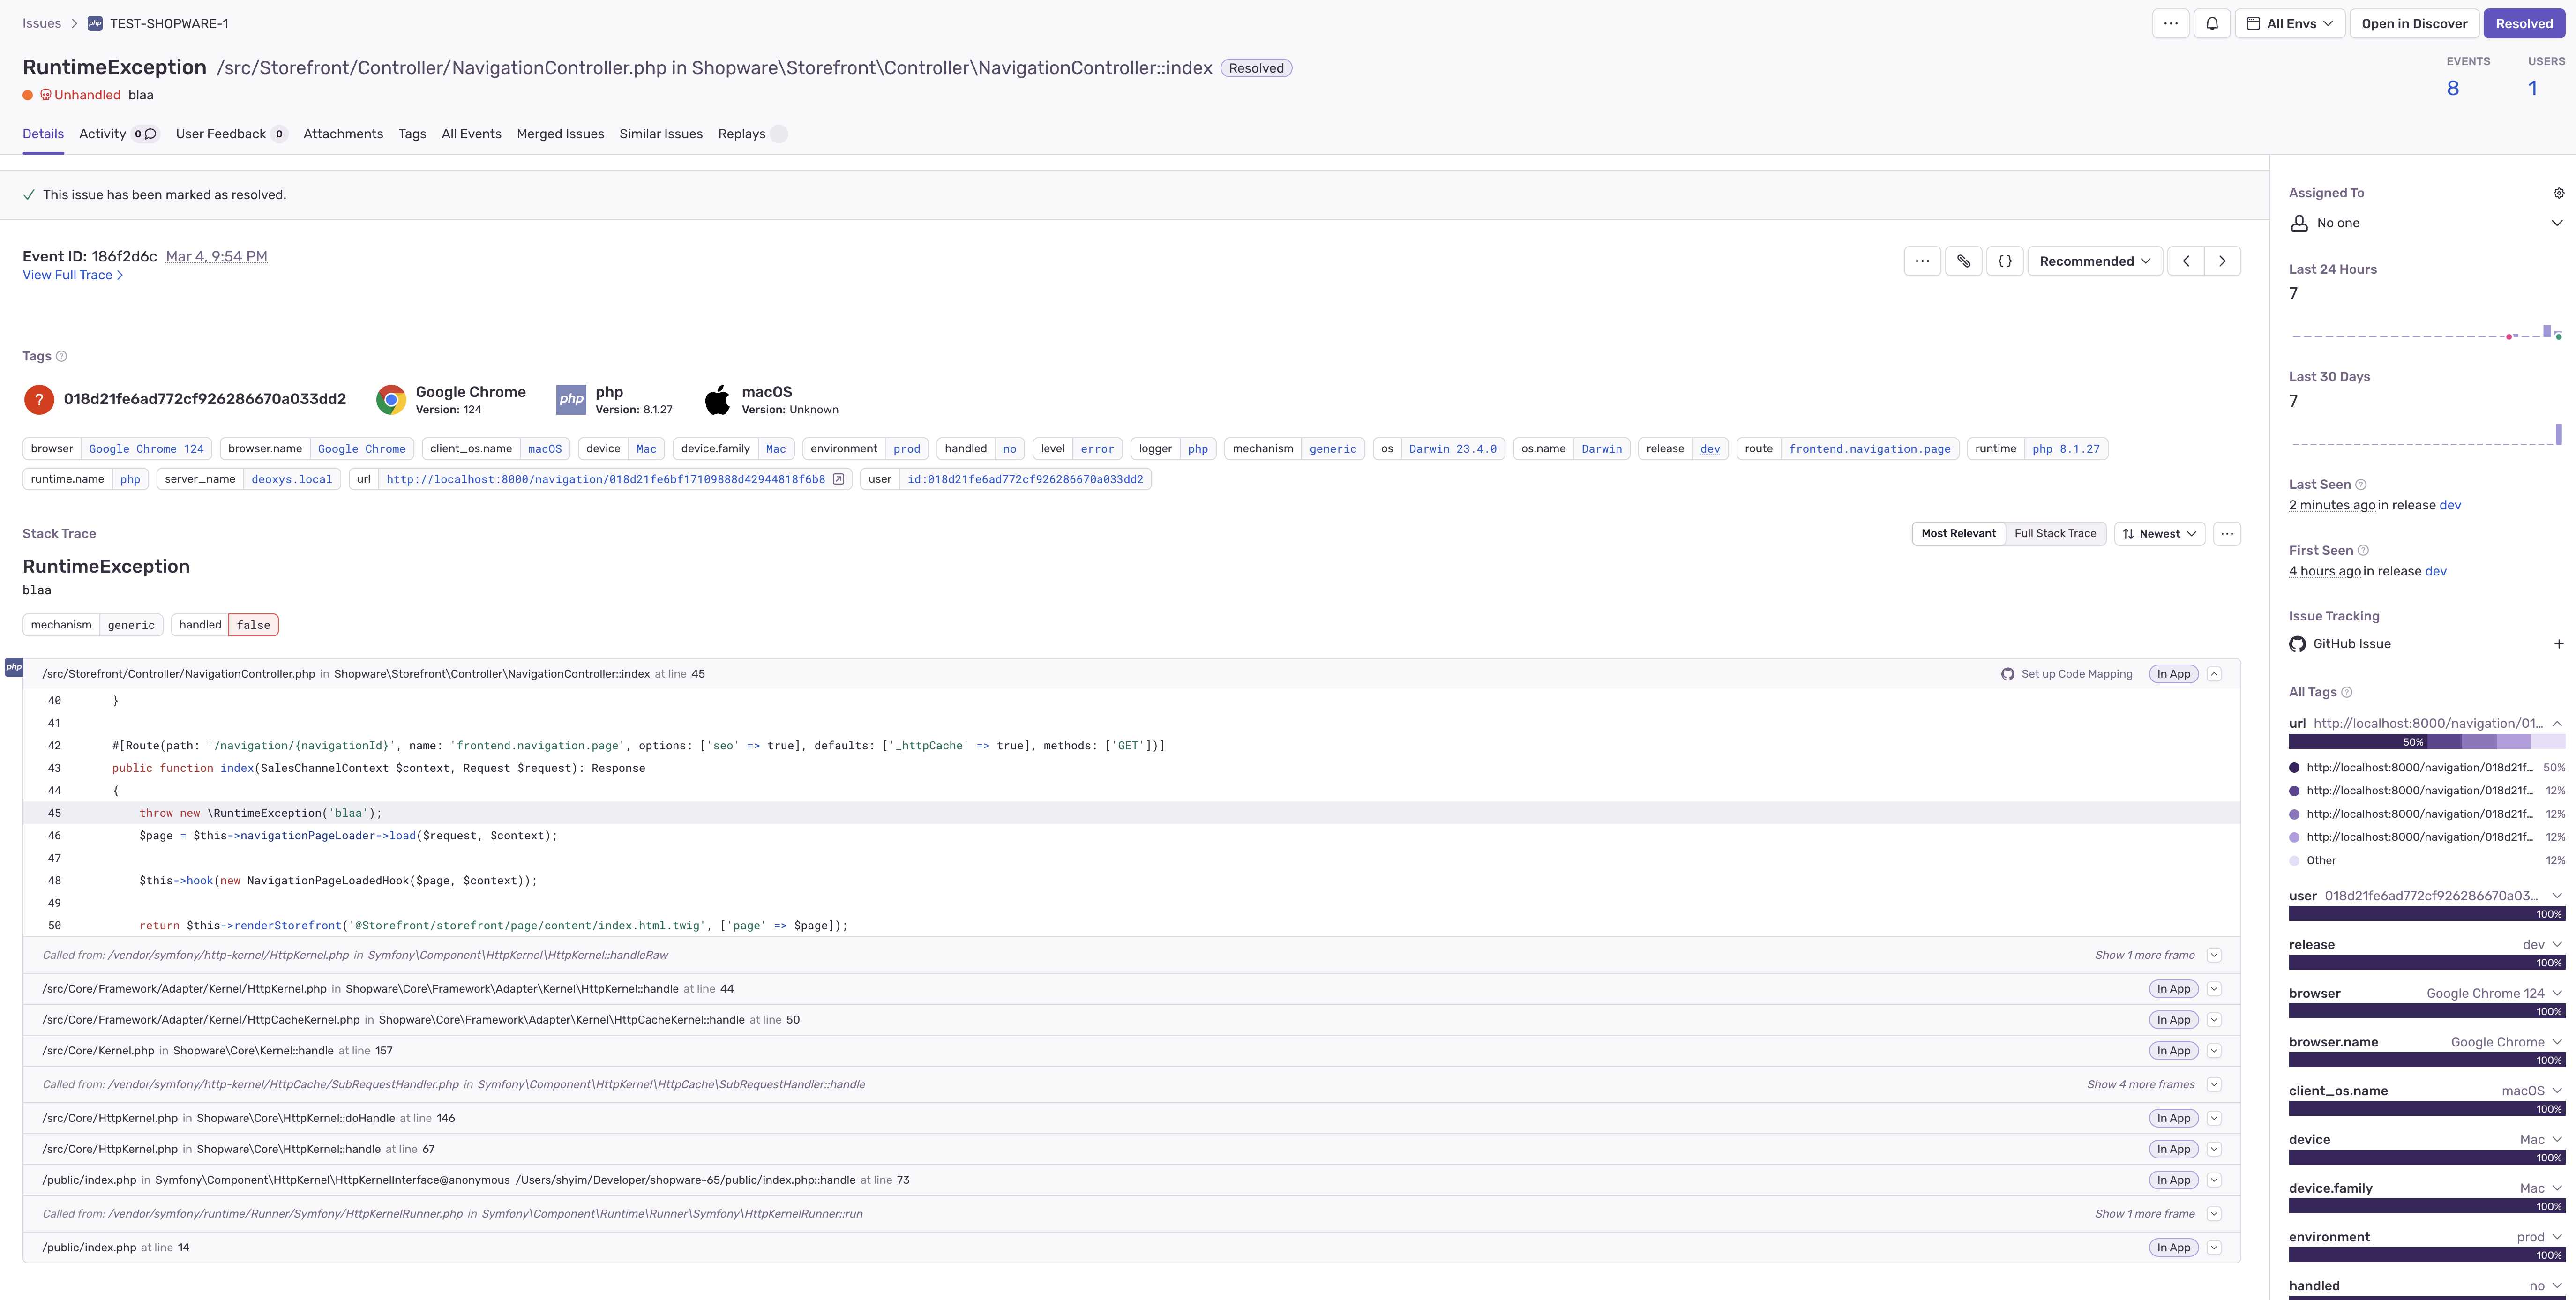This screenshot has width=2576, height=1300.
Task: Open the issue actions ellipsis menu
Action: click(2170, 24)
